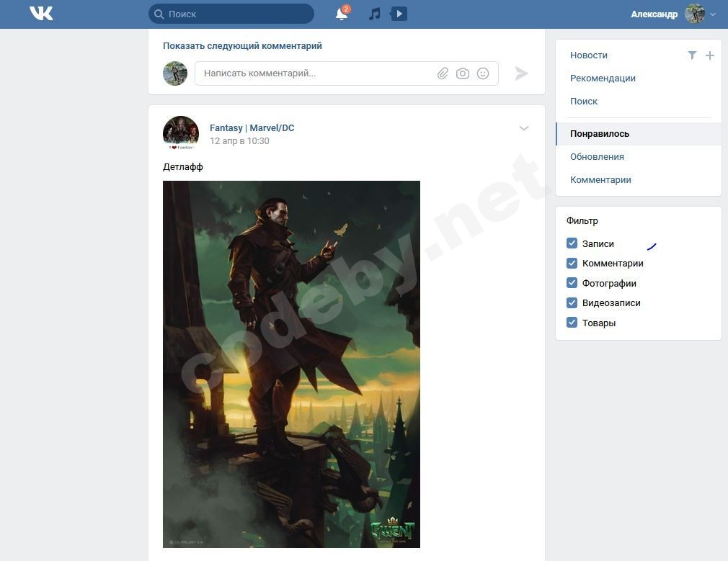
Task: Open the news filter funnel icon
Action: (692, 55)
